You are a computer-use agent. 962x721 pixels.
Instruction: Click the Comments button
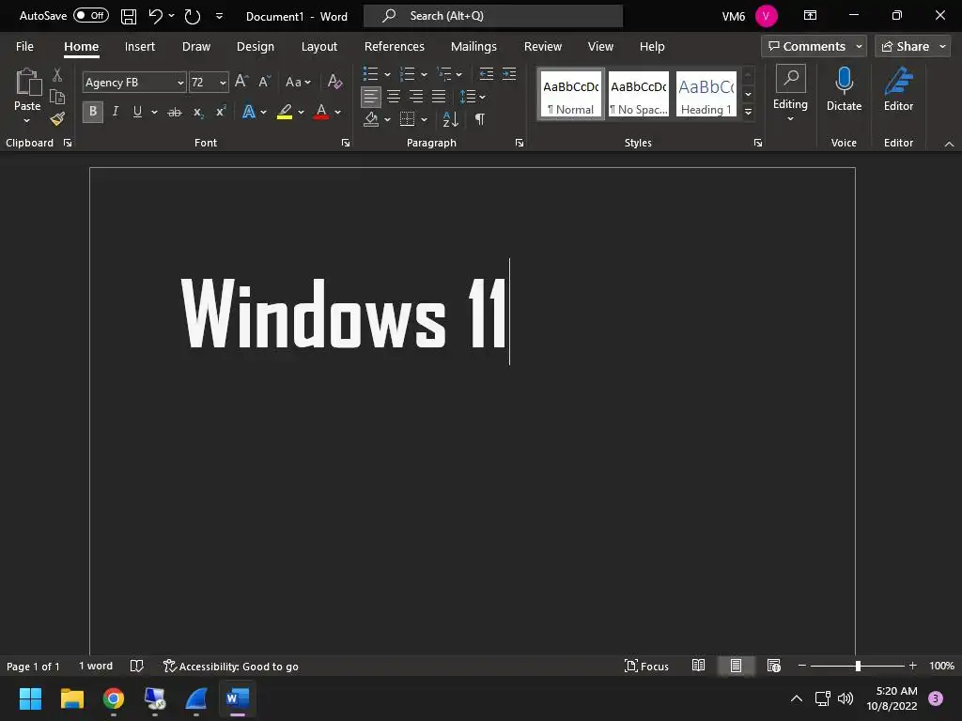click(x=814, y=47)
